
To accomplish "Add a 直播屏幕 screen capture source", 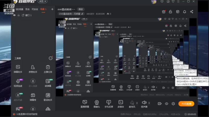I will (85, 104).
